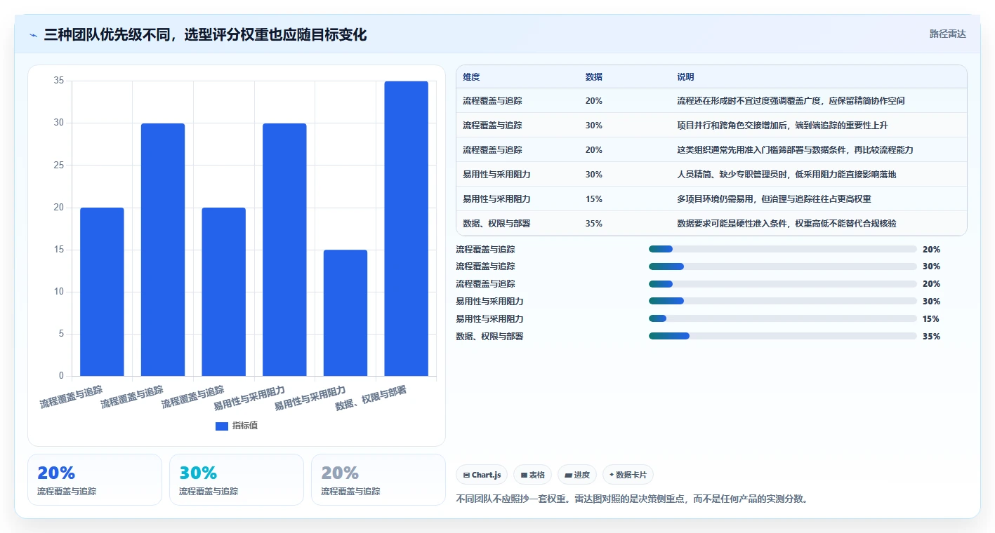The image size is (995, 533).
Task: Click the lightning icon beside the slide title
Action: coord(34,34)
